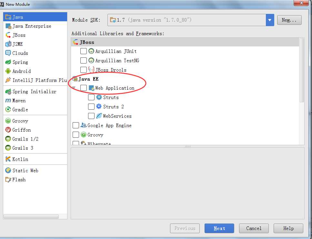
Task: Click the Next button
Action: pos(219,228)
